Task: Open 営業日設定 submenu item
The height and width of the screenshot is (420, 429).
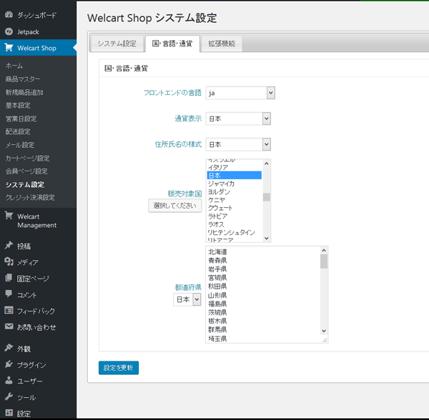Action: (x=21, y=119)
